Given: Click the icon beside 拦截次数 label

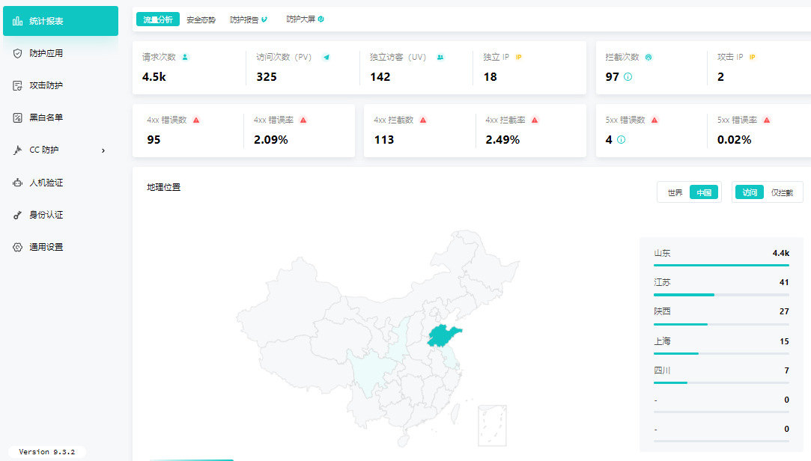Looking at the screenshot, I should click(x=649, y=57).
